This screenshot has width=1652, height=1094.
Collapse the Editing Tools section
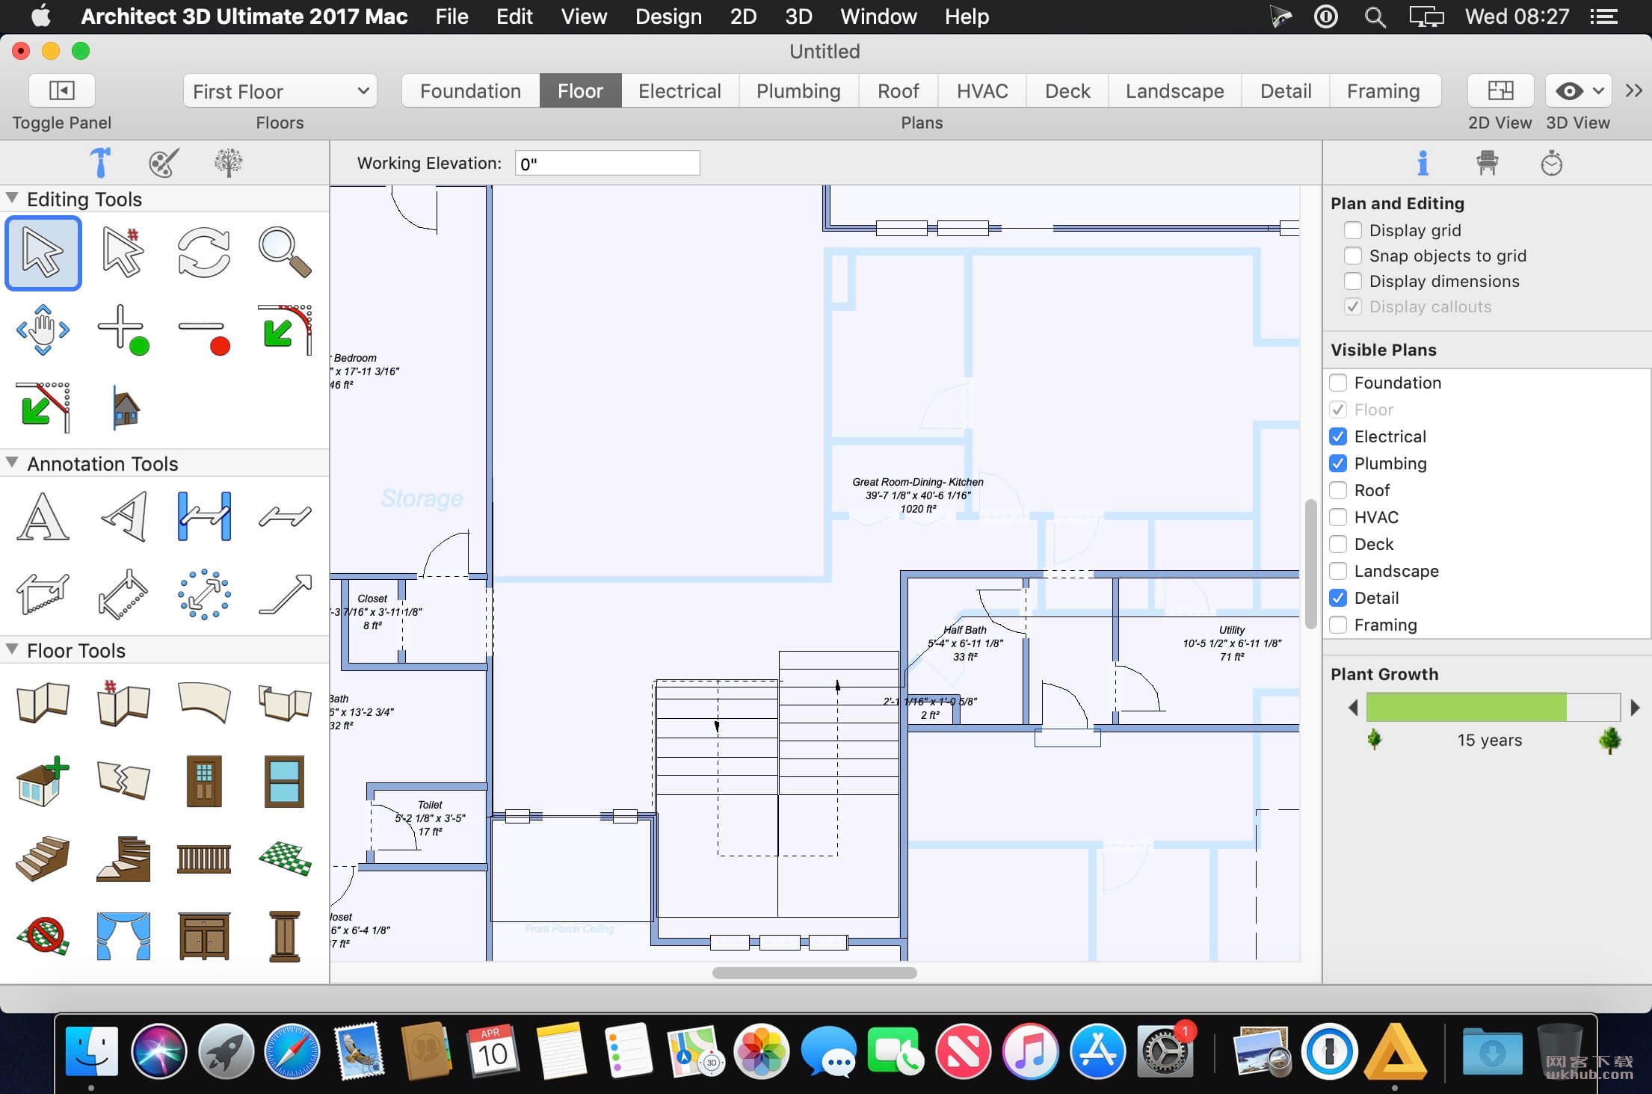(12, 198)
